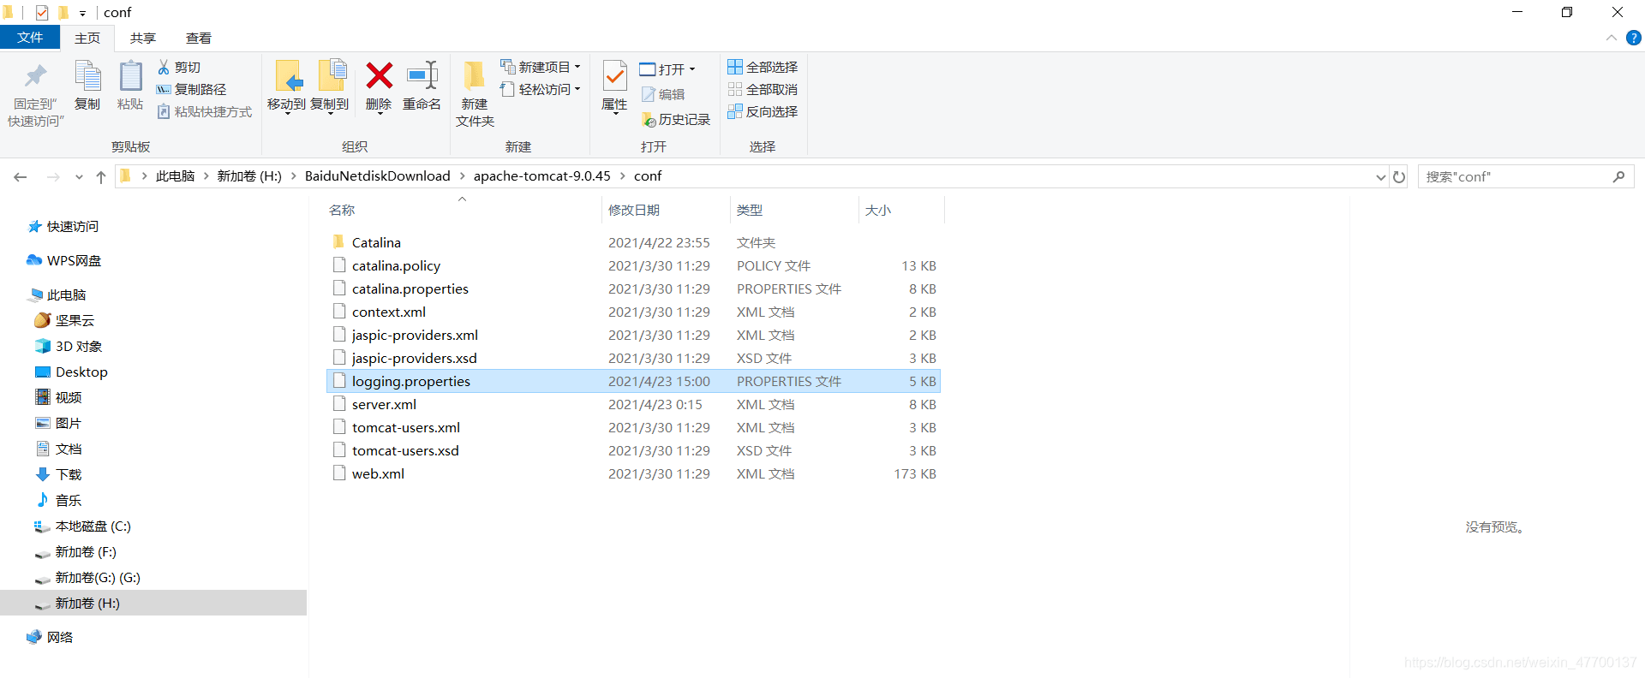
Task: Click apache-tomcat-9.0.45 in the breadcrumb path
Action: (541, 176)
